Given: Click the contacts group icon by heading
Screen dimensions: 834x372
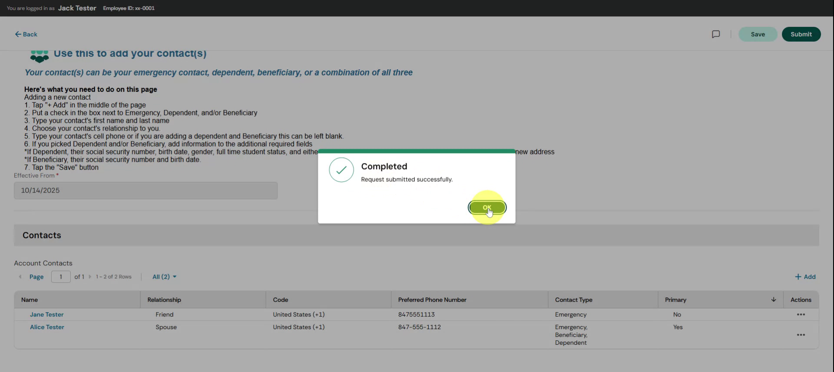Looking at the screenshot, I should pyautogui.click(x=40, y=56).
